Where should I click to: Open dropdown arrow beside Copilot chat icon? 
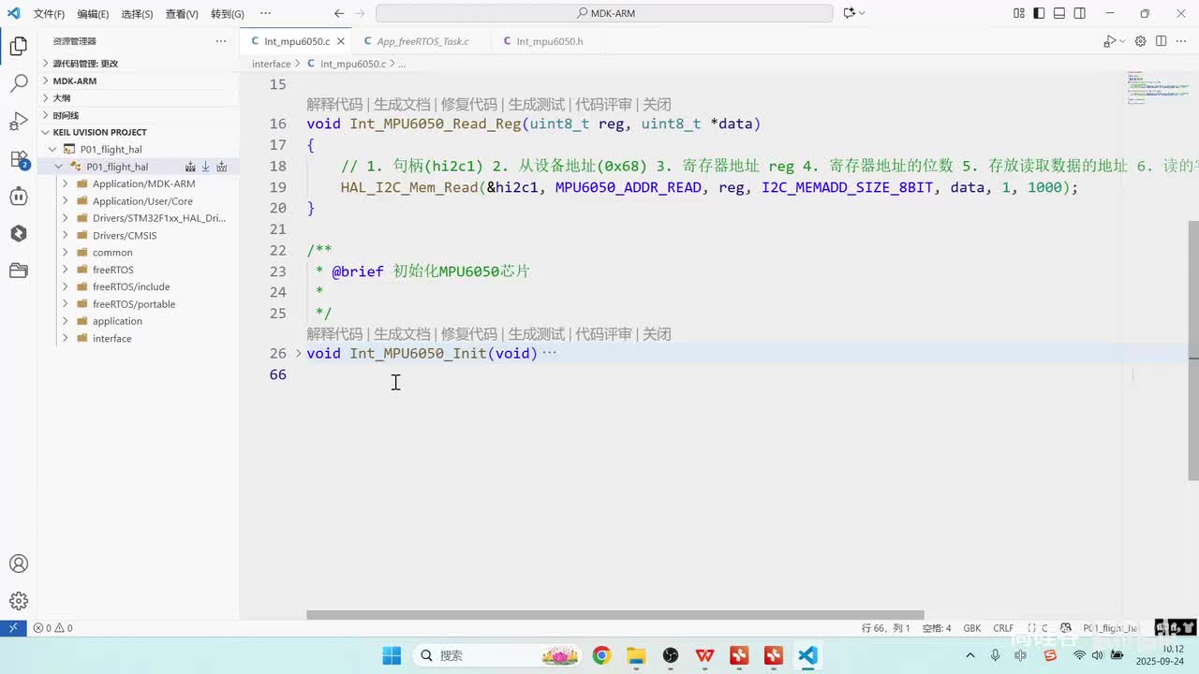pyautogui.click(x=862, y=13)
